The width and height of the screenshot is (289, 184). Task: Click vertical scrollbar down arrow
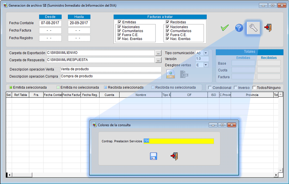coord(280,170)
